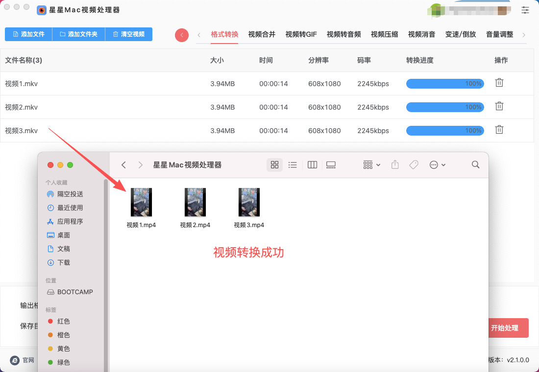Switch to 格式转换 tab

[224, 34]
